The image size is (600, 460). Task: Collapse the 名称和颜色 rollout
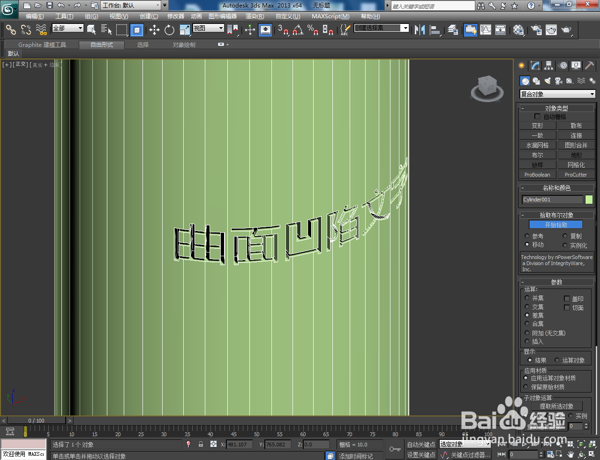[x=557, y=188]
